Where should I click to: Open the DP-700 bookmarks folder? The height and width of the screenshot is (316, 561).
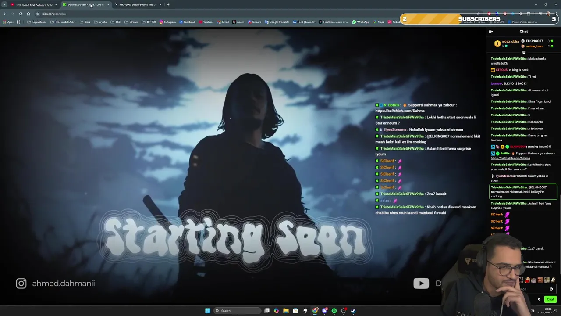click(x=149, y=22)
